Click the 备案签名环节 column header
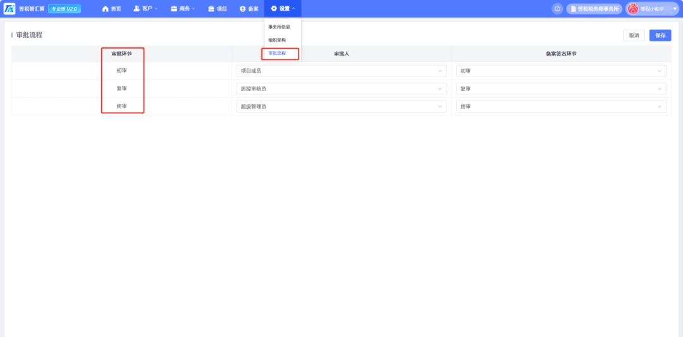This screenshot has width=683, height=337. (561, 54)
